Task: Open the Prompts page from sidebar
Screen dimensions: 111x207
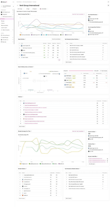Action: point(3,21)
